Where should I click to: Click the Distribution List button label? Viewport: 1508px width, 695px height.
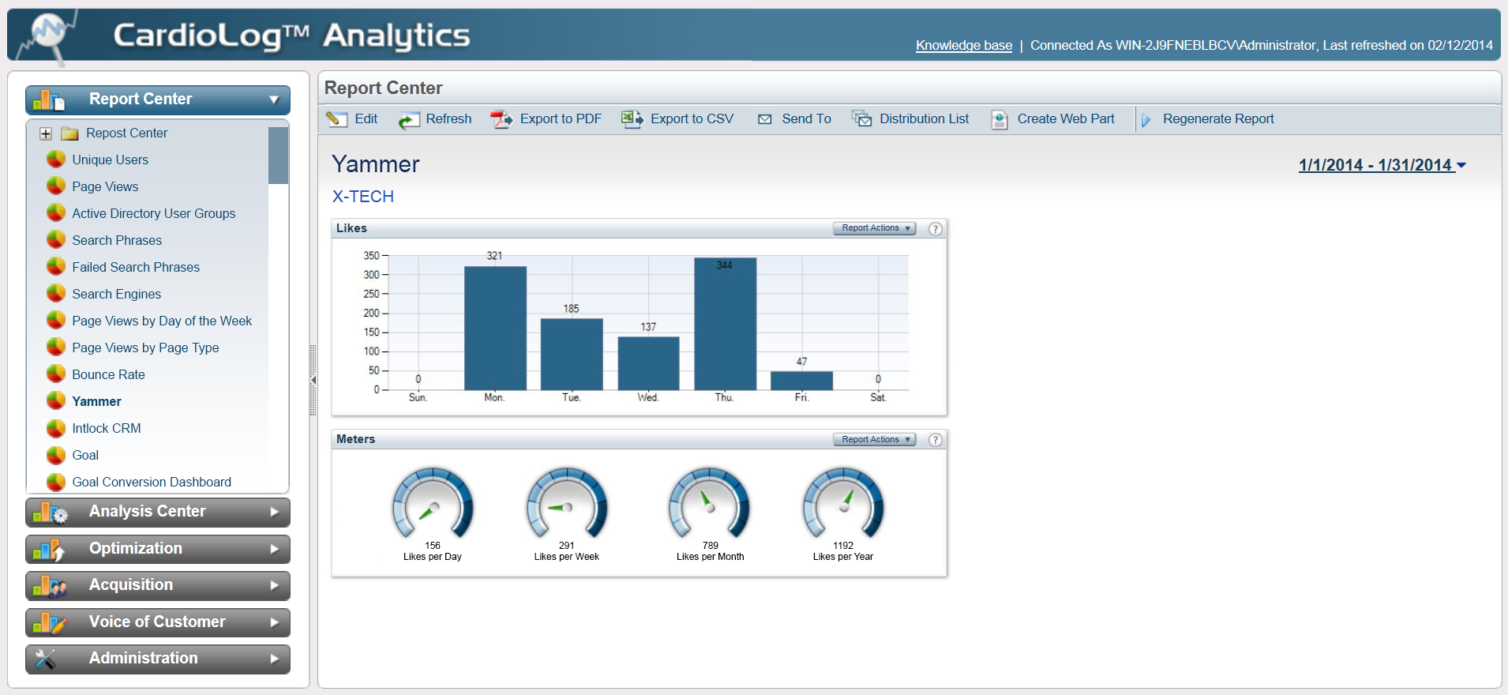pos(924,119)
